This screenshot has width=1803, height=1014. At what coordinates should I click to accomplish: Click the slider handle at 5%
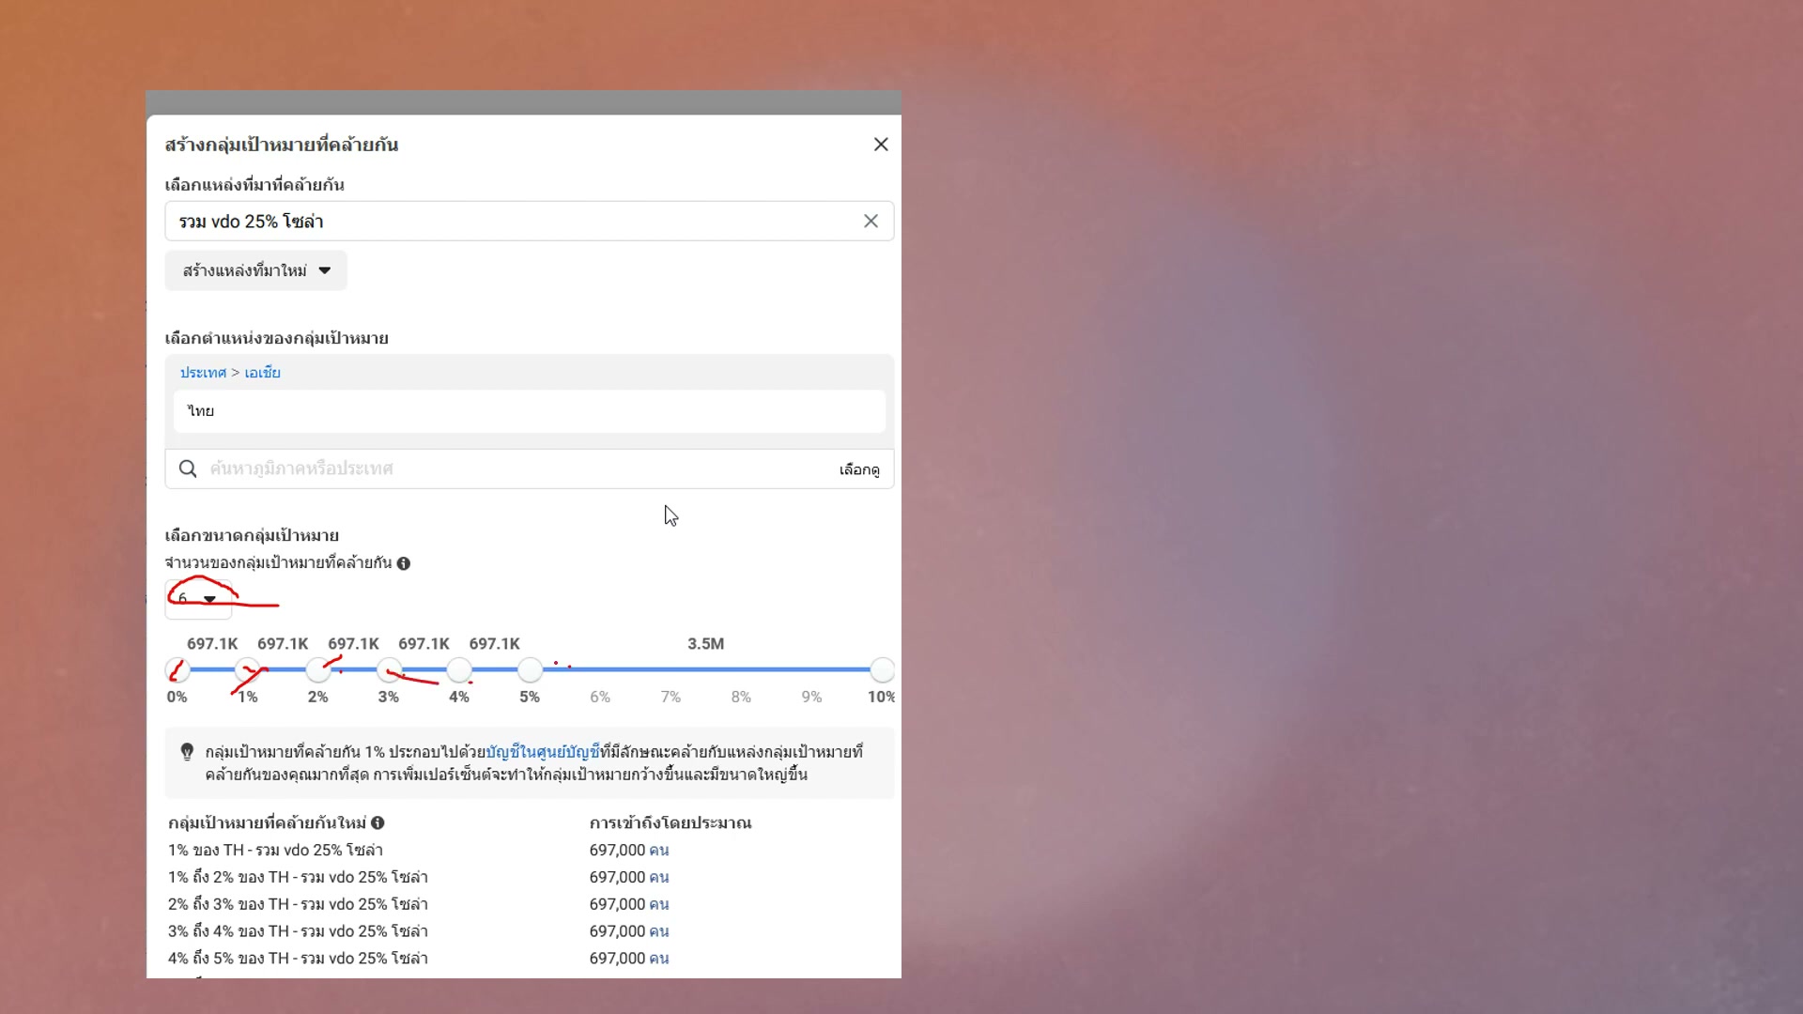point(530,669)
